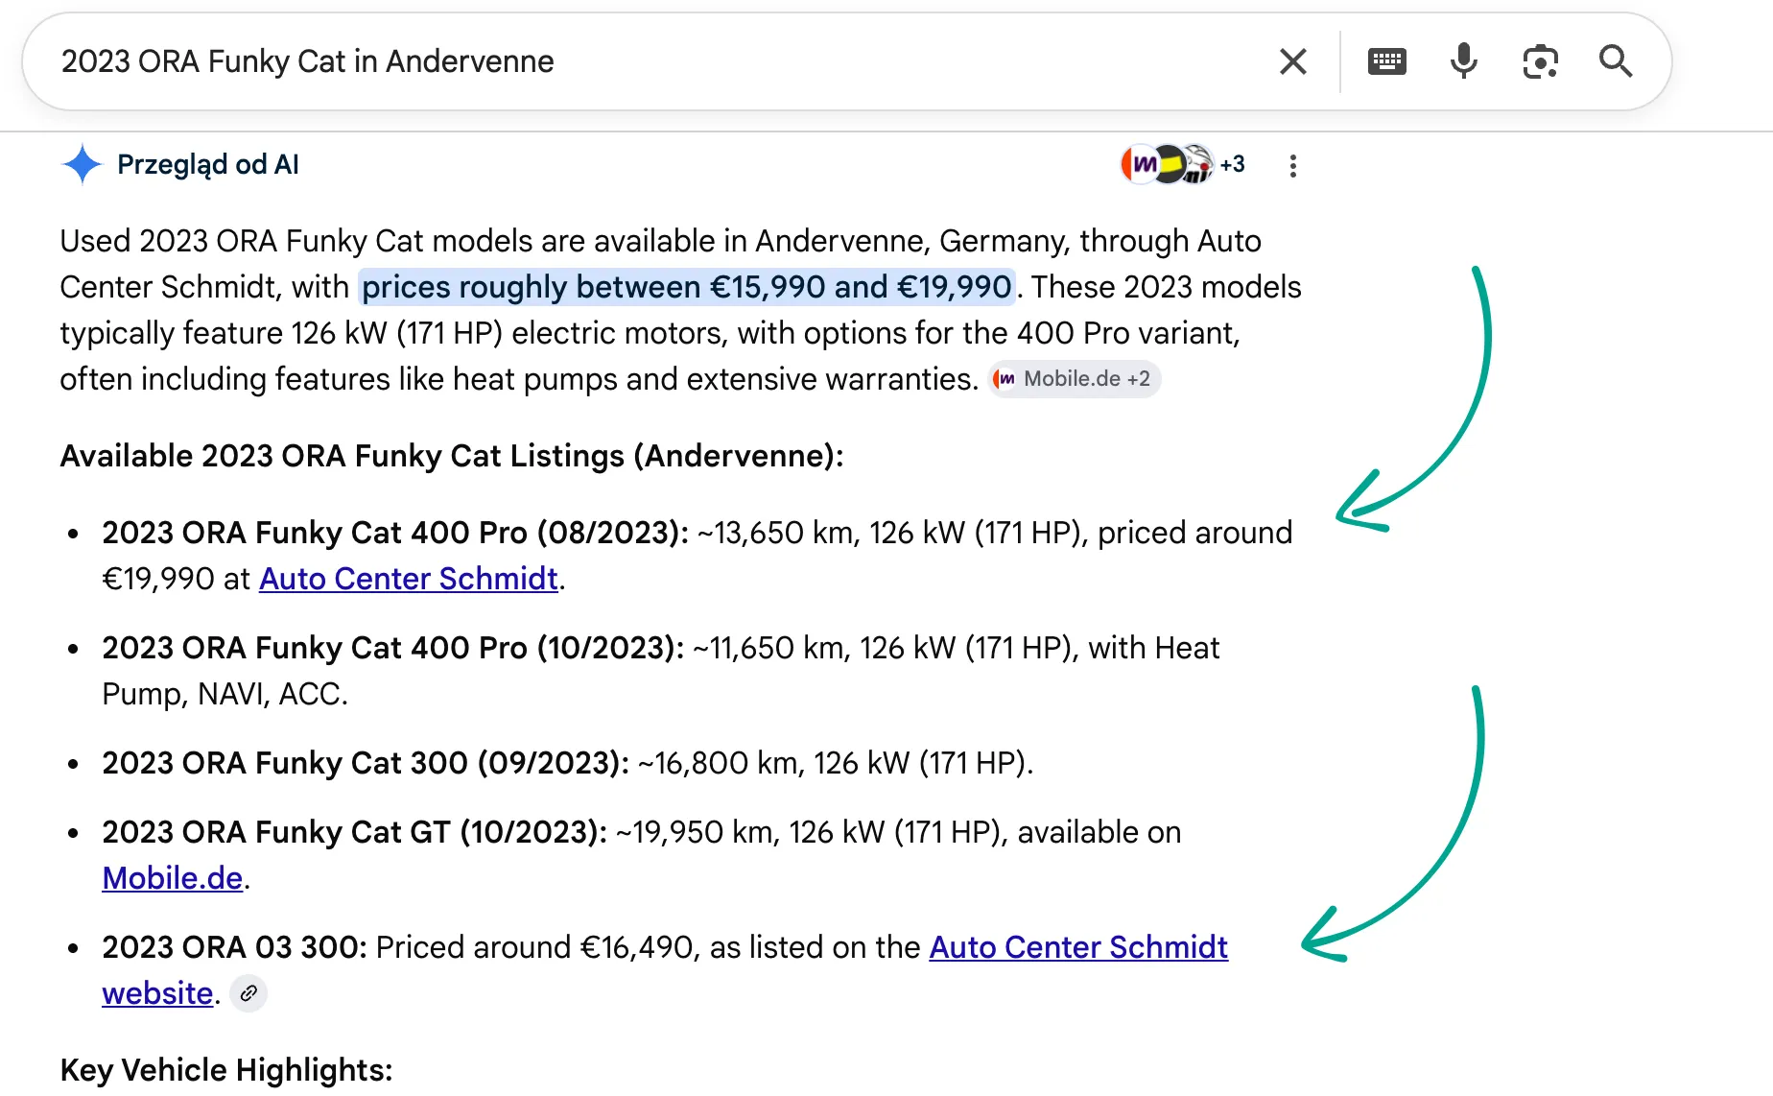
Task: Click the chain link icon after the ORA 03 300 entry
Action: 248,993
